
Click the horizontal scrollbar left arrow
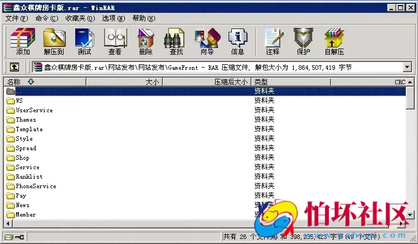(x=8, y=224)
